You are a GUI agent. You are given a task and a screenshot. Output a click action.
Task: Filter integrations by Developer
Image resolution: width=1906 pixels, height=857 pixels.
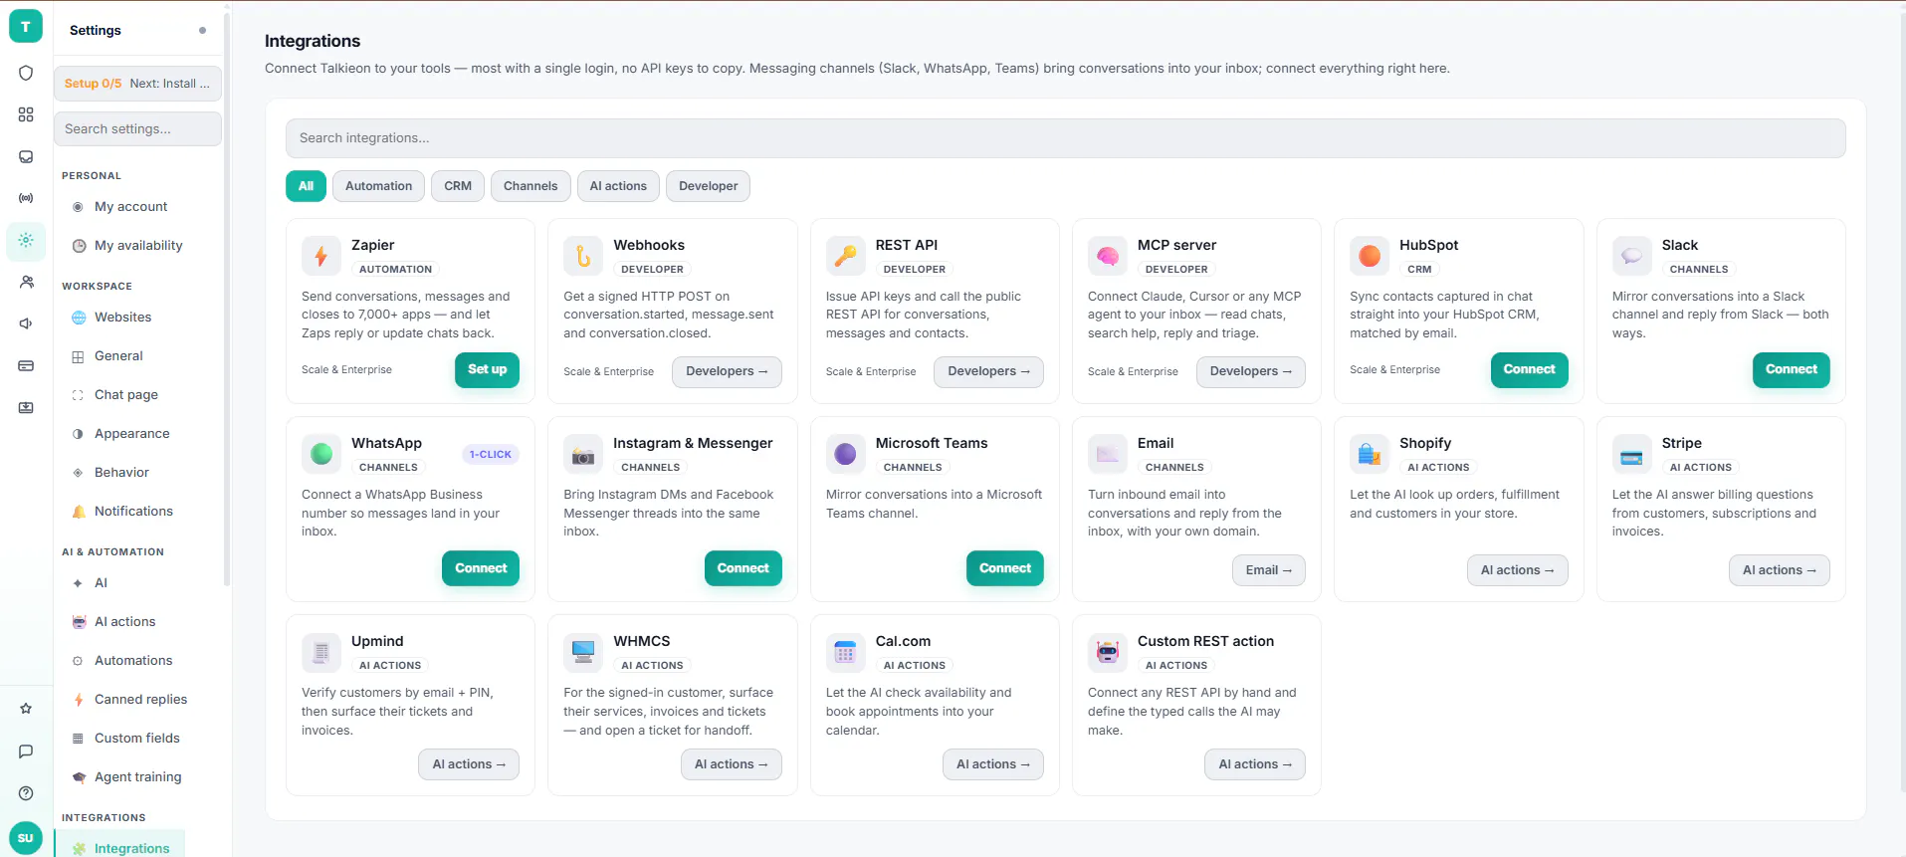[708, 186]
